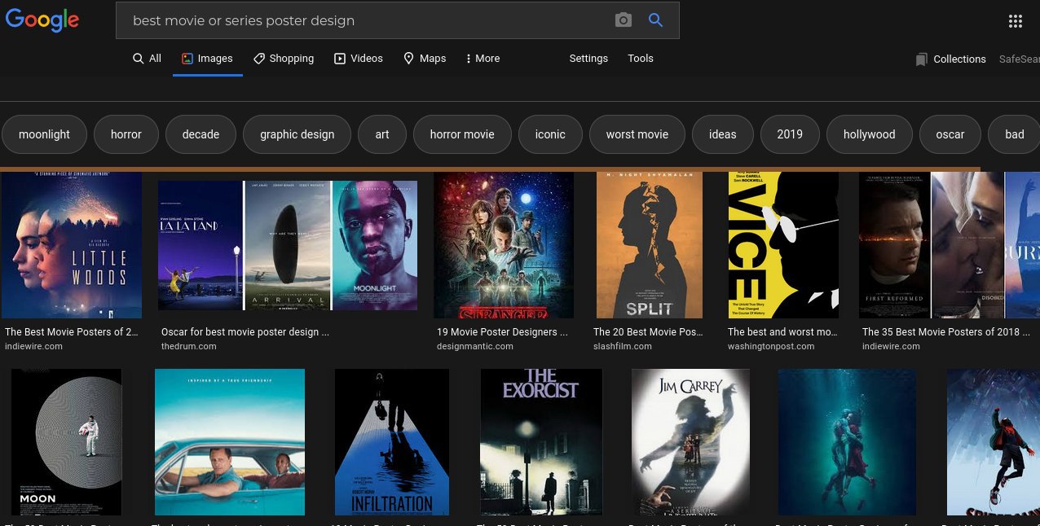Switch to the All results tab
Screen dimensions: 1040x526
[x=147, y=59]
